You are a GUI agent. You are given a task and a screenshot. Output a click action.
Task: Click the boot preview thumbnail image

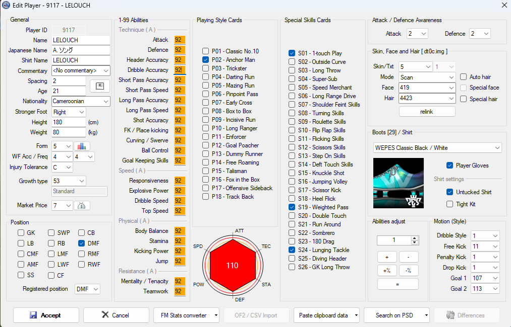tap(398, 183)
